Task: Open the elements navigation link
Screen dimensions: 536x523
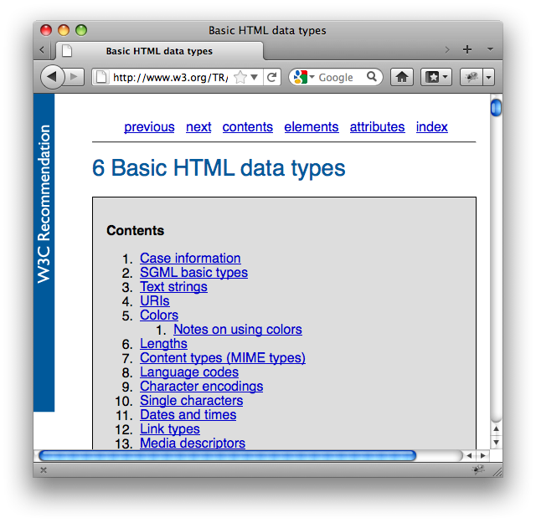Action: pos(312,126)
